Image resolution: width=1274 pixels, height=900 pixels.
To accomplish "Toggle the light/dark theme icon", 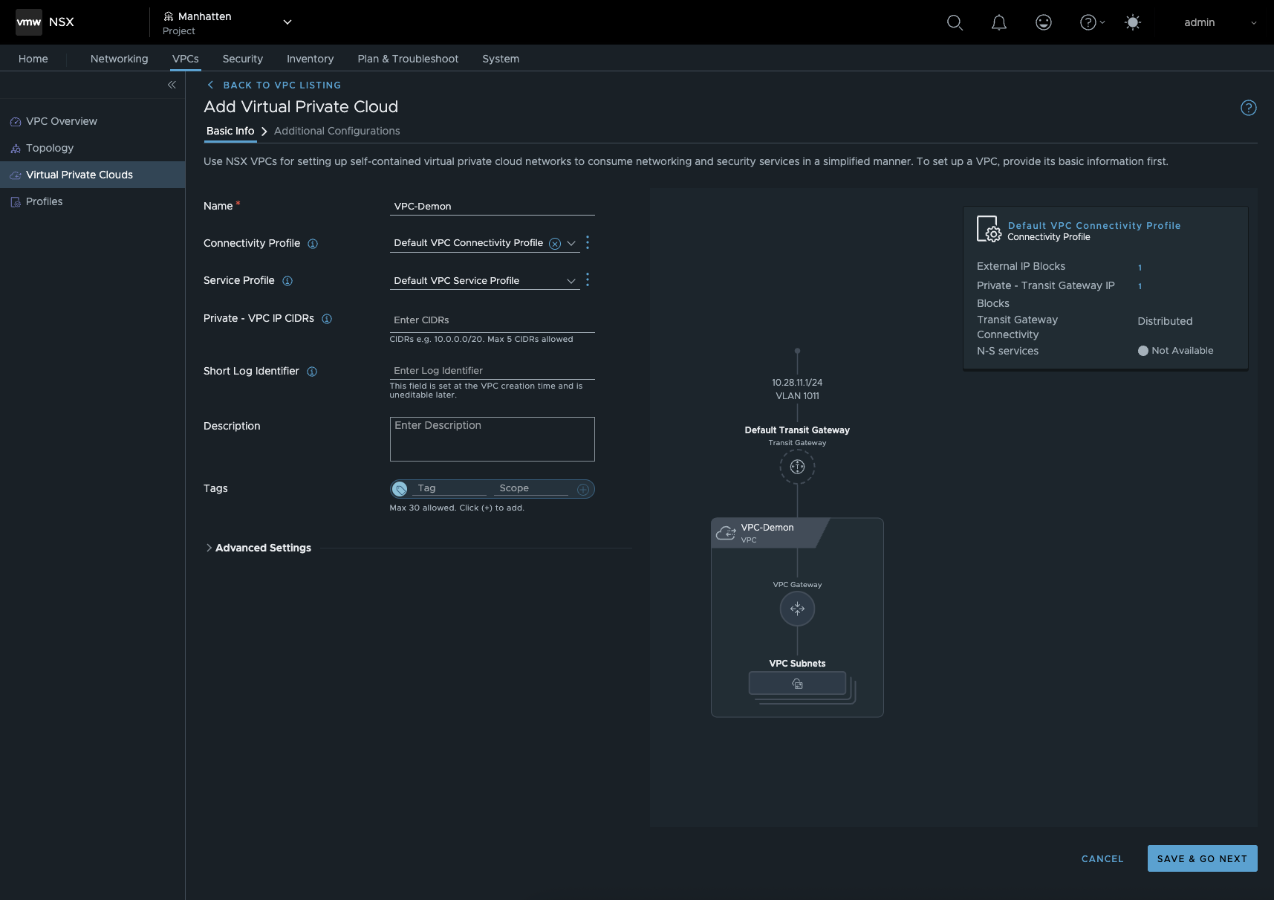I will coord(1133,23).
